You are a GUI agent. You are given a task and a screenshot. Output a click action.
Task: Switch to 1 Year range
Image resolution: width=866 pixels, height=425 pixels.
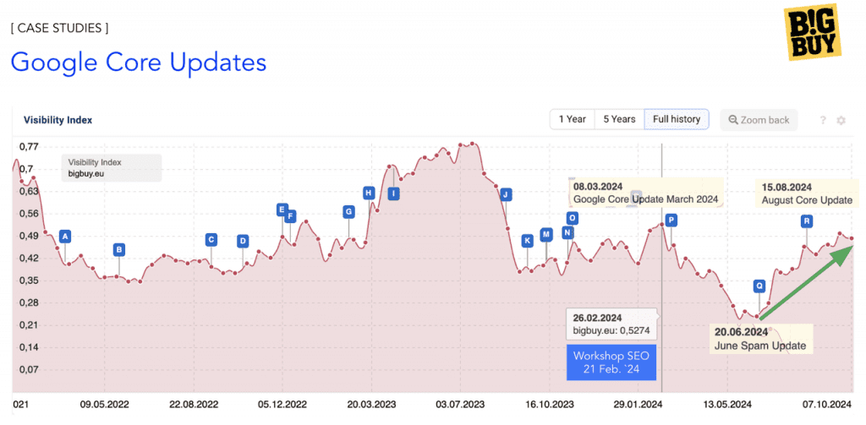click(573, 119)
